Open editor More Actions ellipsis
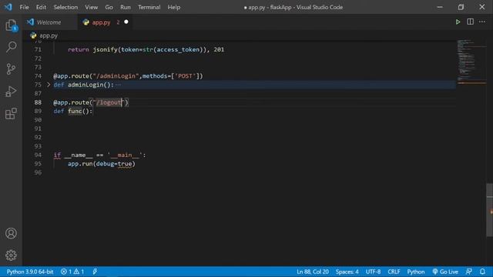The width and height of the screenshot is (493, 277). tap(482, 22)
